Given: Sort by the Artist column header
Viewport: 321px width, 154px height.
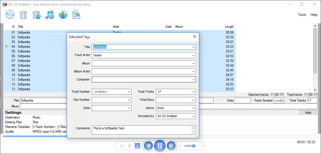Looking at the screenshot, I should click(134, 27).
